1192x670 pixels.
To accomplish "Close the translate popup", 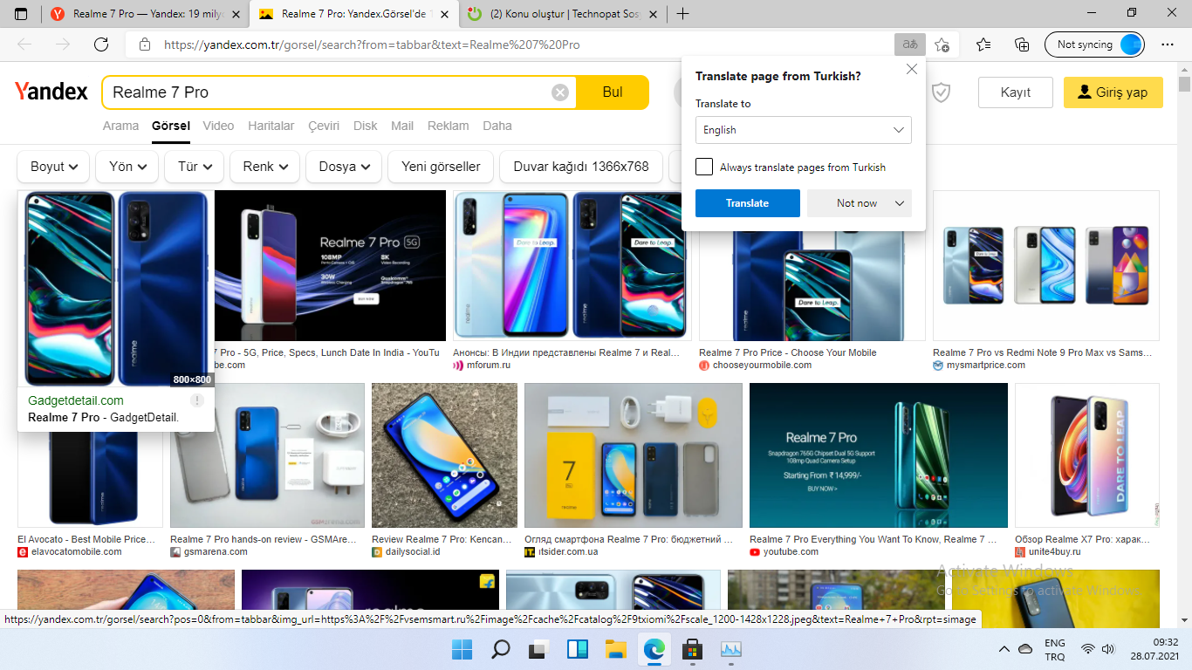I will [x=911, y=69].
